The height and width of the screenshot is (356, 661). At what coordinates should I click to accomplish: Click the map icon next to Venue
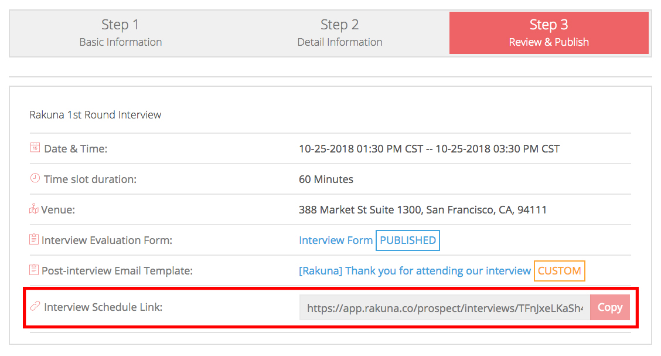[34, 209]
